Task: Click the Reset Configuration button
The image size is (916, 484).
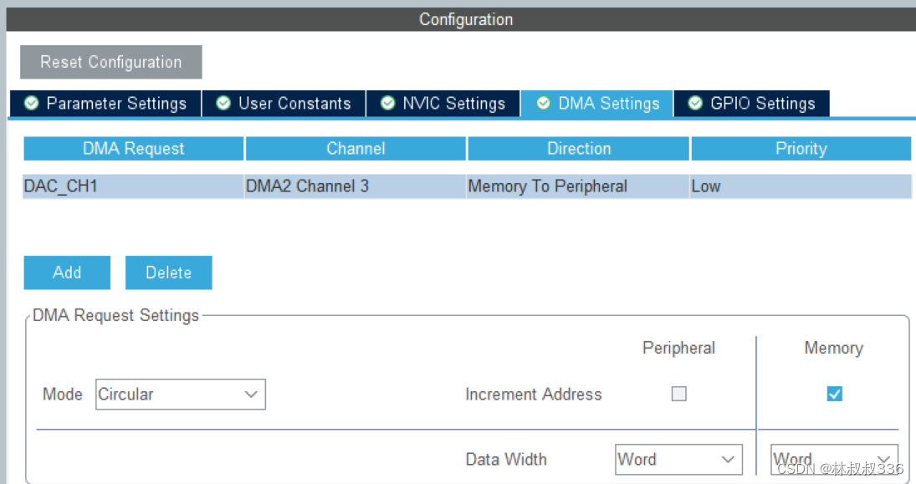Action: coord(111,62)
